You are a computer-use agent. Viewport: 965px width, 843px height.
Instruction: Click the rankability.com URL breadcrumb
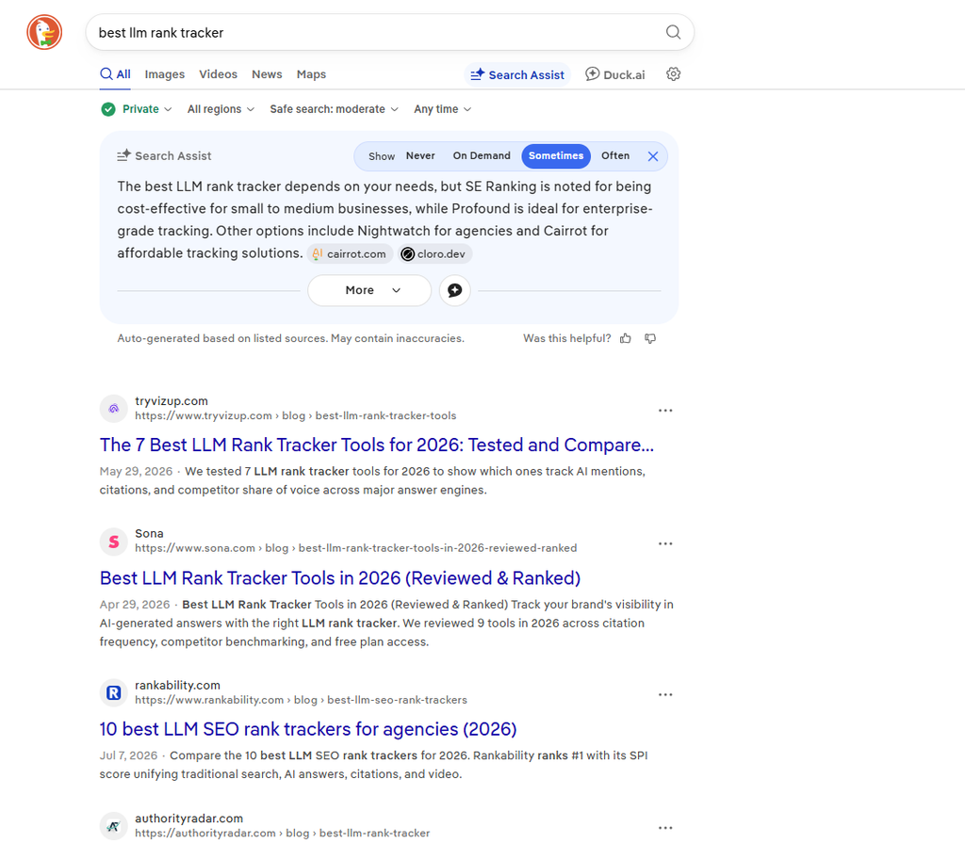click(x=301, y=700)
